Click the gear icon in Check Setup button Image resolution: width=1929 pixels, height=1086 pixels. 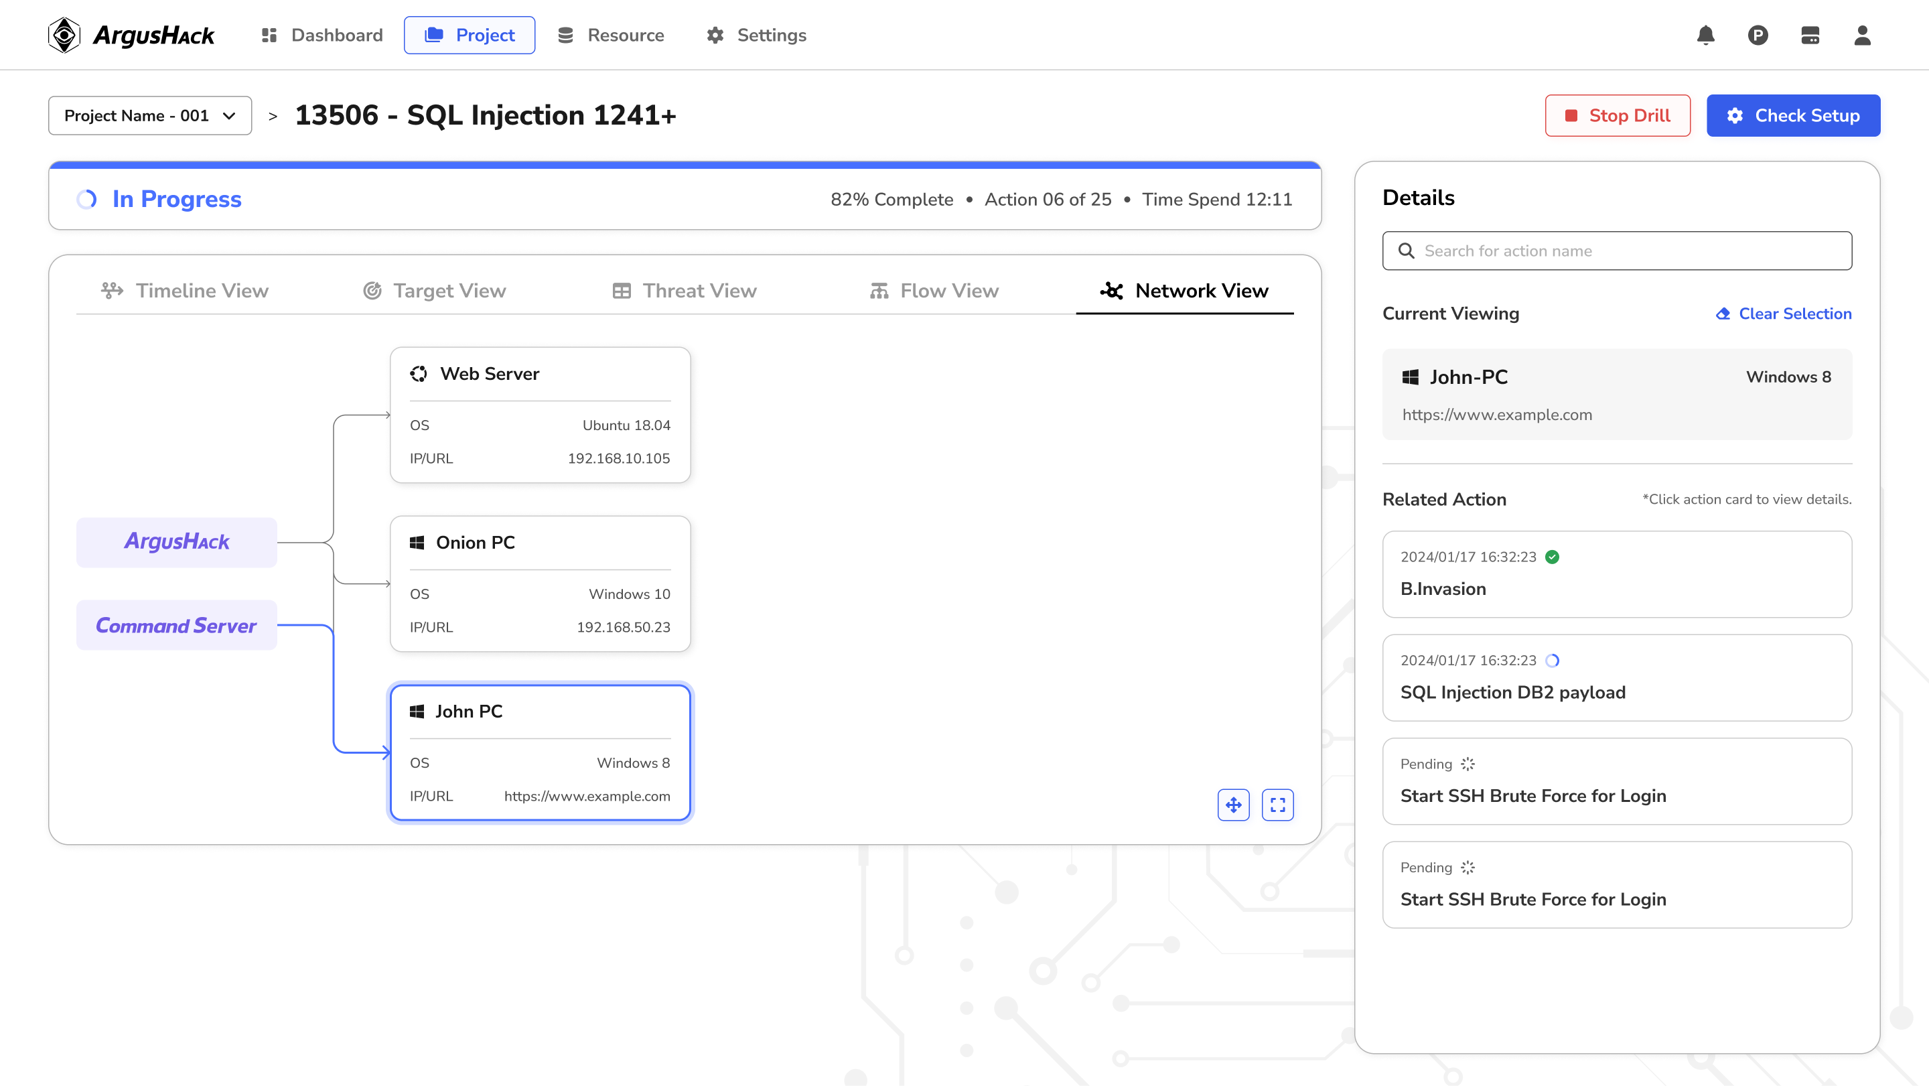(x=1735, y=115)
